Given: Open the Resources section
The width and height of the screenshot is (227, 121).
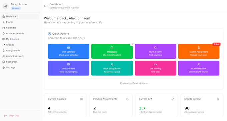Looking at the screenshot, I should (20, 62).
